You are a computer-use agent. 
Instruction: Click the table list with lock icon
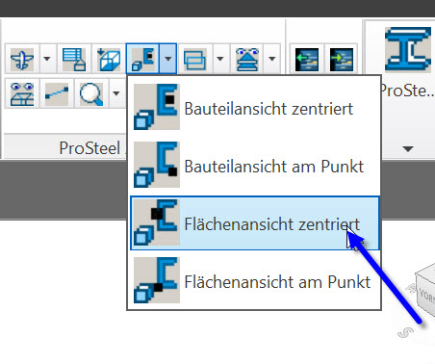[74, 59]
